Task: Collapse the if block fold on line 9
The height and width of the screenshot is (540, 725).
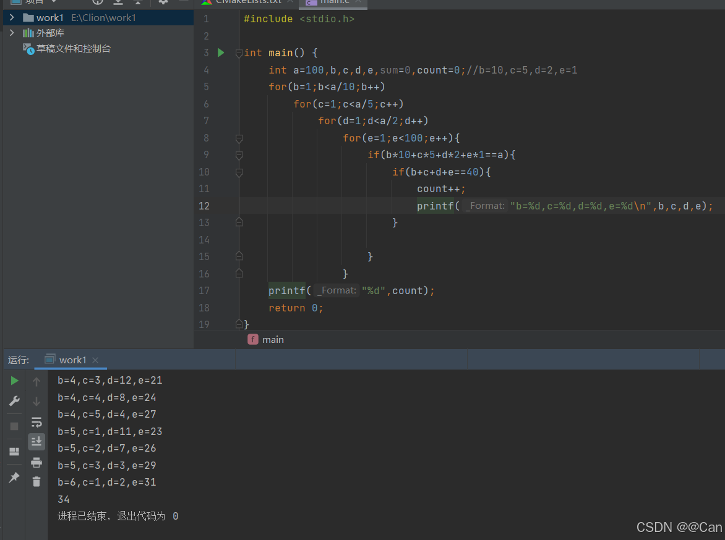Action: [x=239, y=155]
